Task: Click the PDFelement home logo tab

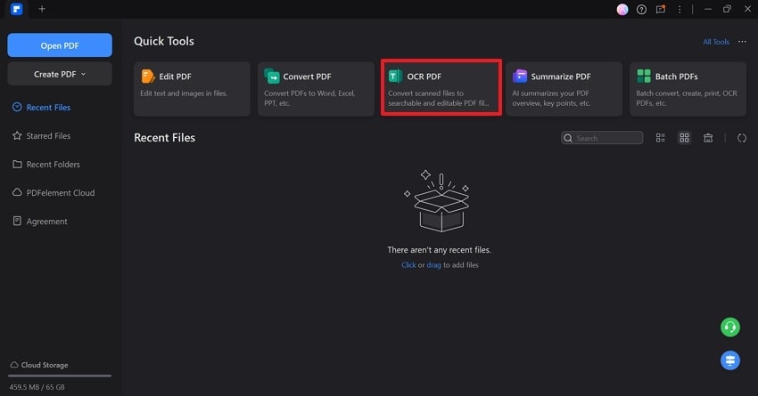Action: (x=16, y=9)
